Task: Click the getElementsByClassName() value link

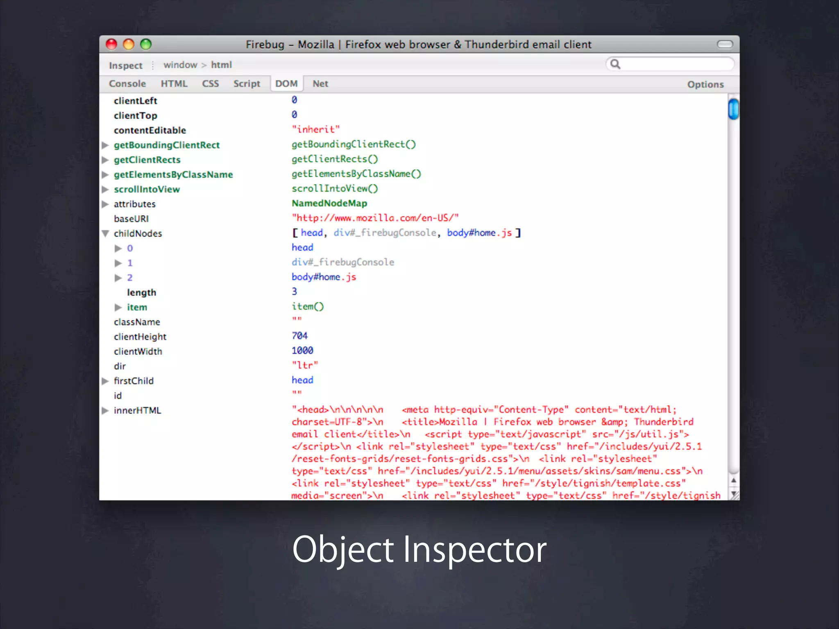Action: (x=356, y=174)
